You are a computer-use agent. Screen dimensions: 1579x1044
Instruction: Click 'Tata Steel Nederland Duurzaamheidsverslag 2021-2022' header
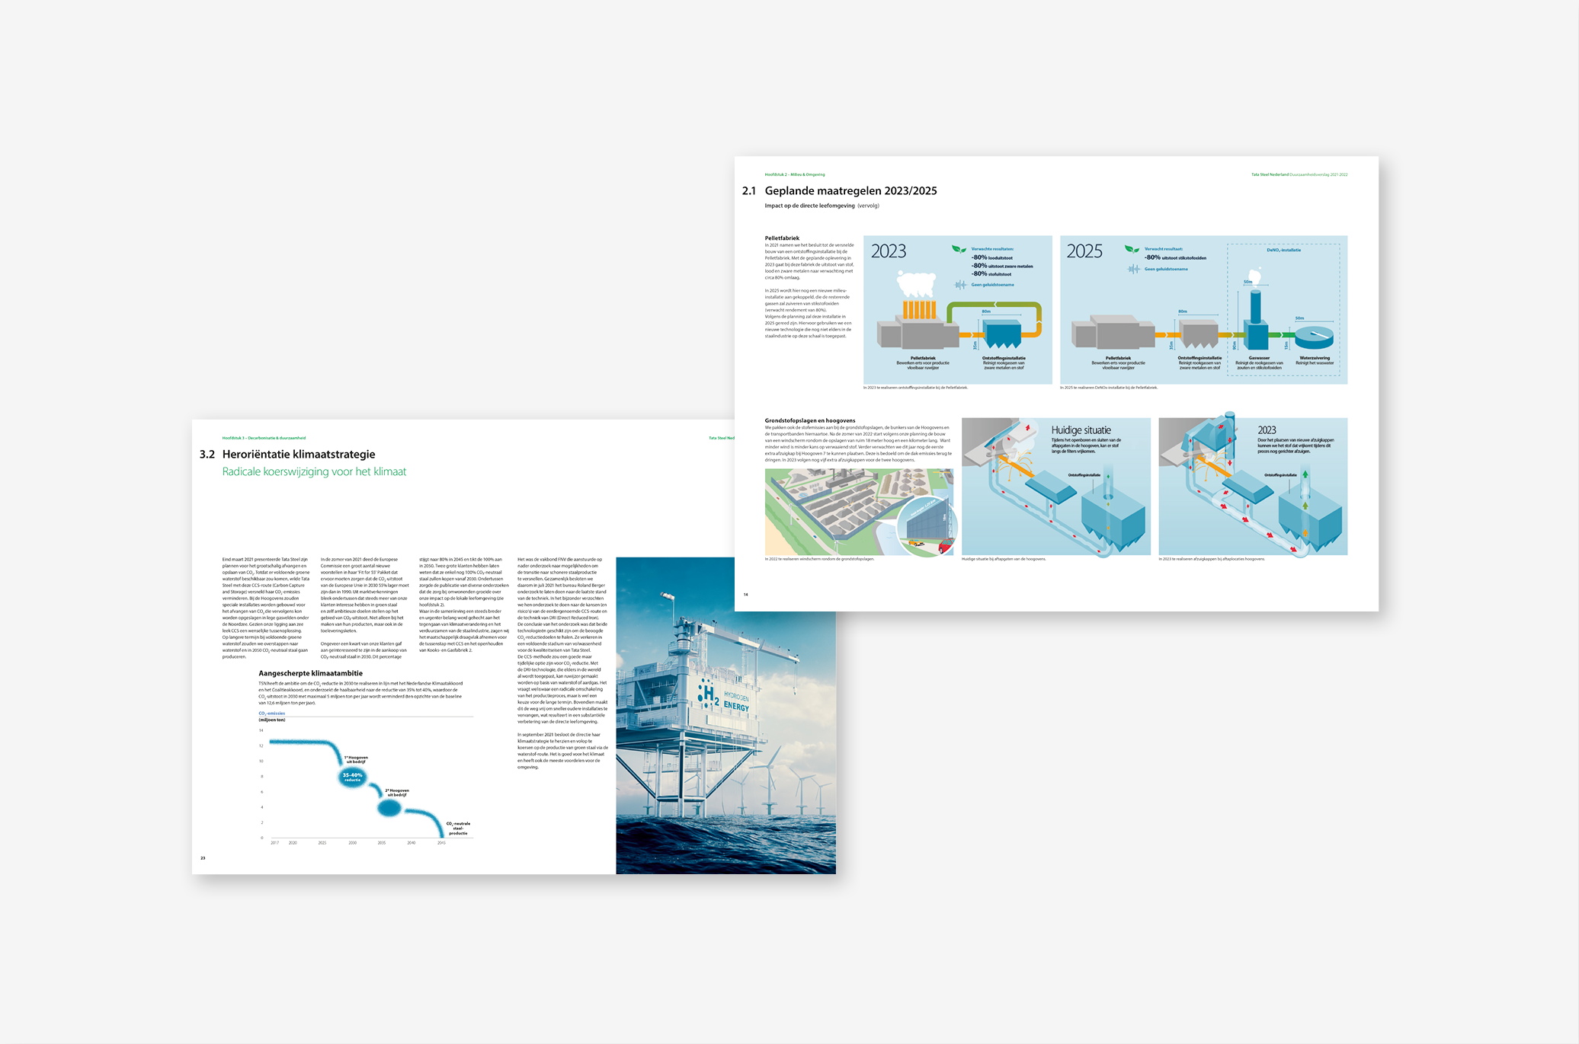1299,174
